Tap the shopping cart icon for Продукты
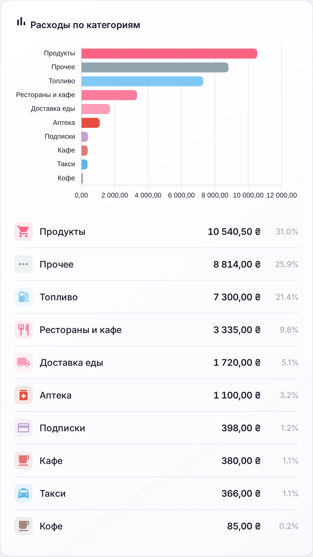This screenshot has height=557, width=313. pos(24,231)
